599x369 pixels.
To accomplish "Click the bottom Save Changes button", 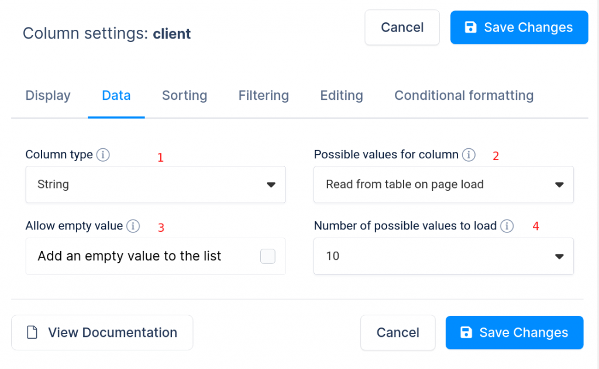I will pyautogui.click(x=514, y=332).
